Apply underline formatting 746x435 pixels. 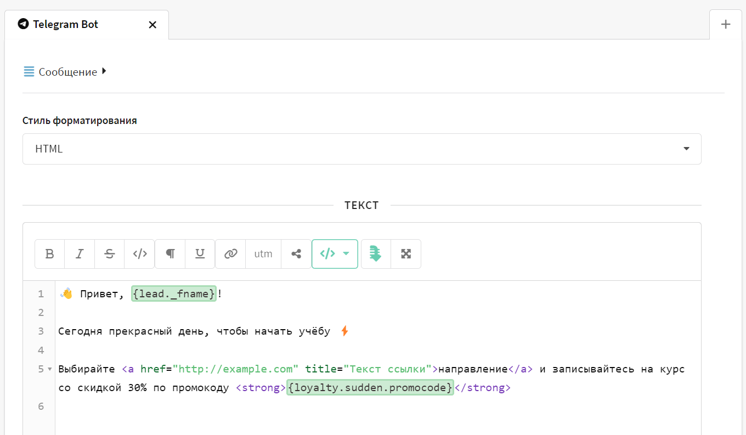click(200, 254)
